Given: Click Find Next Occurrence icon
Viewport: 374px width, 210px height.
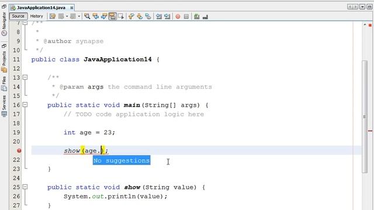Looking at the screenshot, I should point(104,16).
